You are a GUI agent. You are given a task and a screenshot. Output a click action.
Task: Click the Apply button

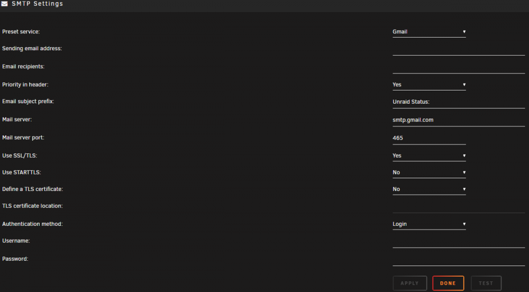tap(409, 283)
